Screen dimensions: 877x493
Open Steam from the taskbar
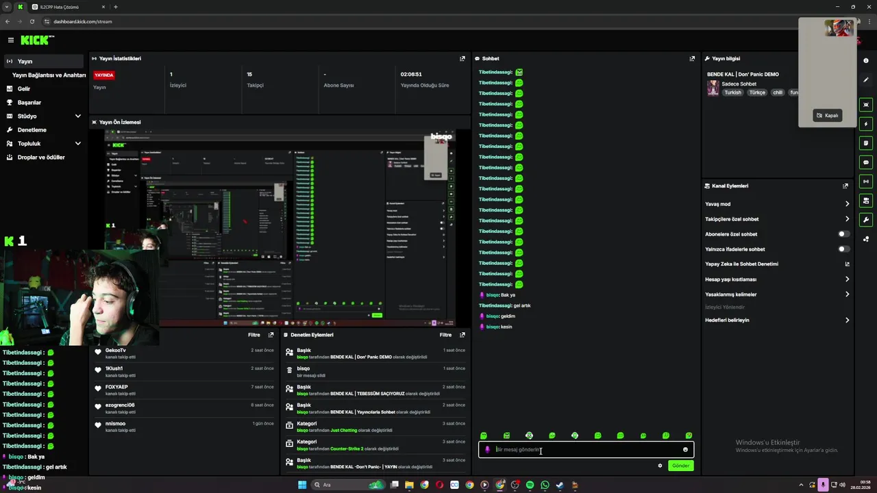[560, 485]
